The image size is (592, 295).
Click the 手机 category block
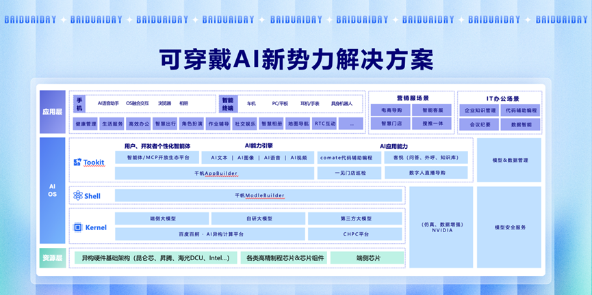click(79, 104)
